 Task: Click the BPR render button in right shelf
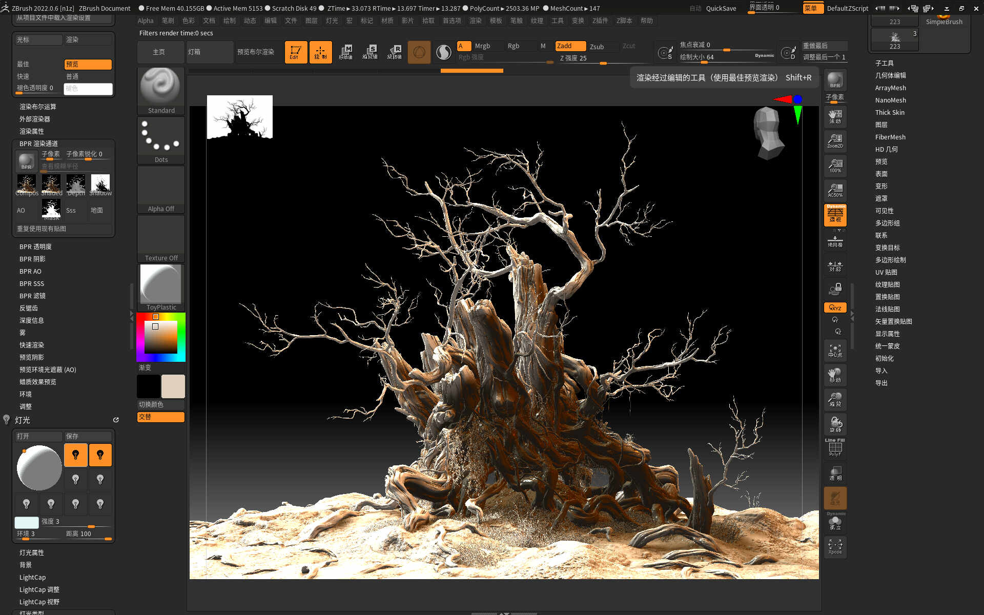click(835, 80)
